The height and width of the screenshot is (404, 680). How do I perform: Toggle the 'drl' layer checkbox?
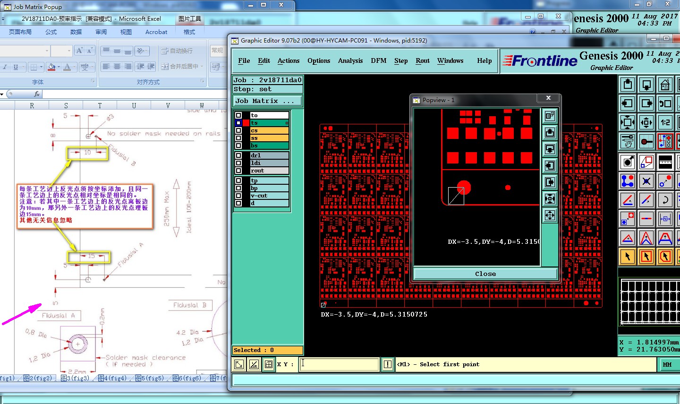pyautogui.click(x=238, y=155)
